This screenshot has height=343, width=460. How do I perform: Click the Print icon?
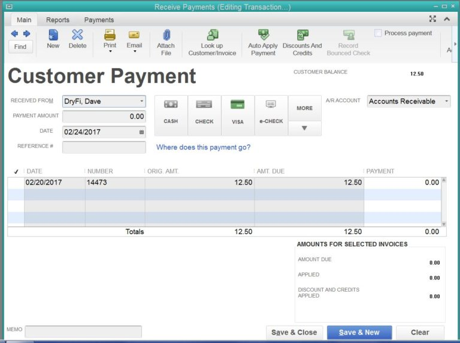coord(110,35)
